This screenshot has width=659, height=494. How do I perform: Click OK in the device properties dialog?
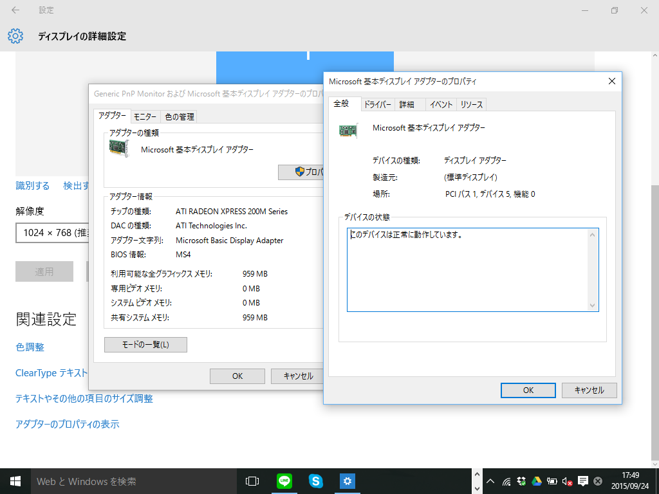(528, 390)
